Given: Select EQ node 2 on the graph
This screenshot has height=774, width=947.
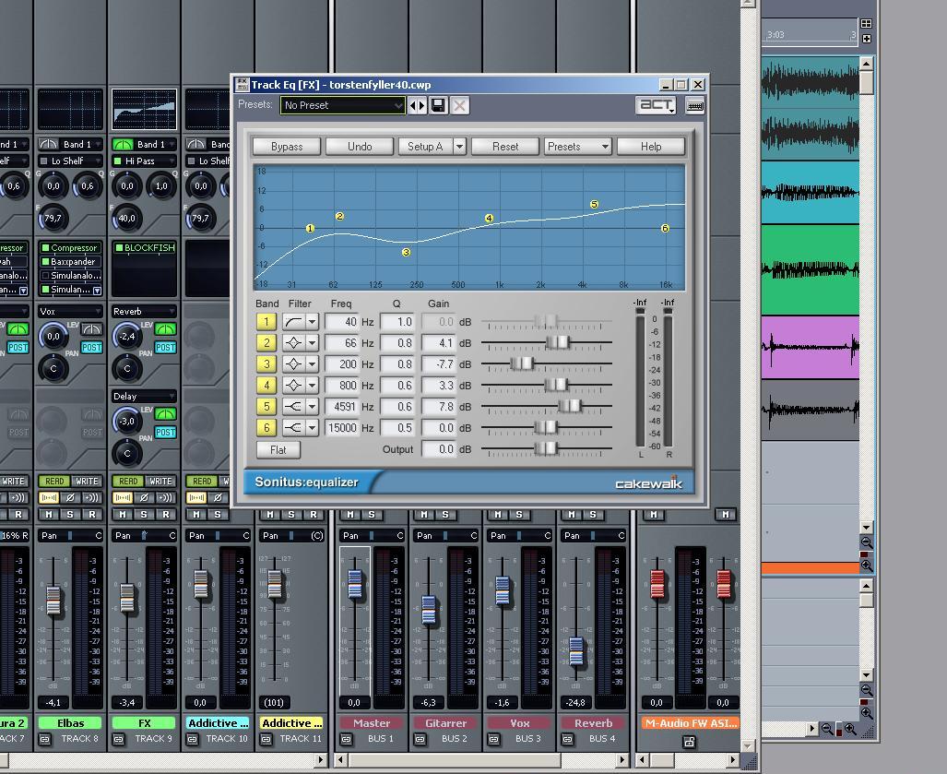Looking at the screenshot, I should (339, 216).
